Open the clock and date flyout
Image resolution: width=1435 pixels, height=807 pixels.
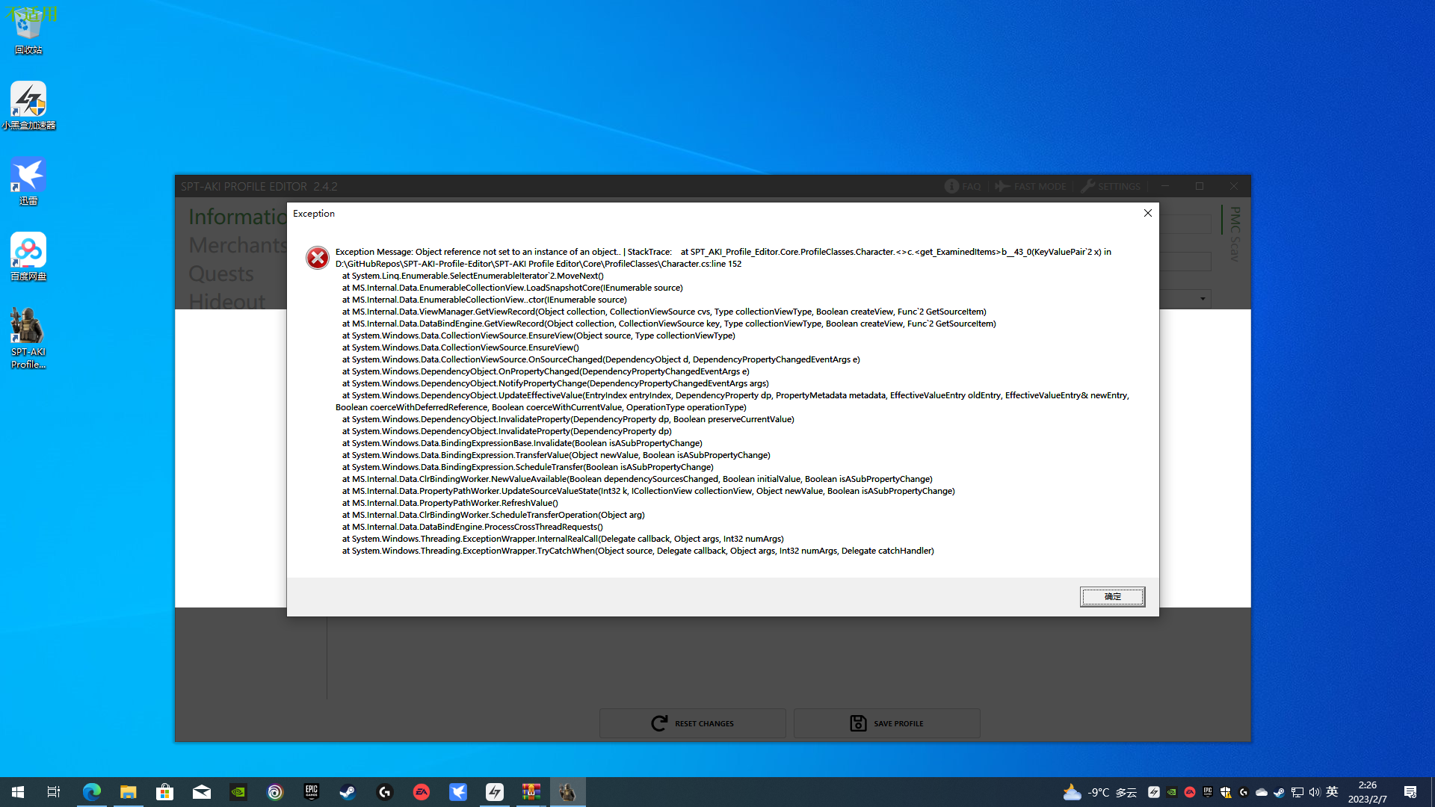click(1367, 792)
